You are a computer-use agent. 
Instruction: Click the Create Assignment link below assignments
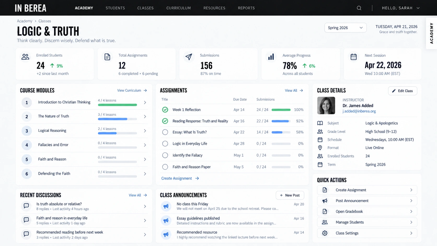click(180, 178)
